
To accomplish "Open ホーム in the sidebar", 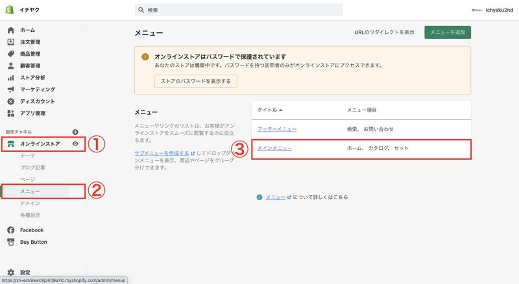I will [x=27, y=30].
